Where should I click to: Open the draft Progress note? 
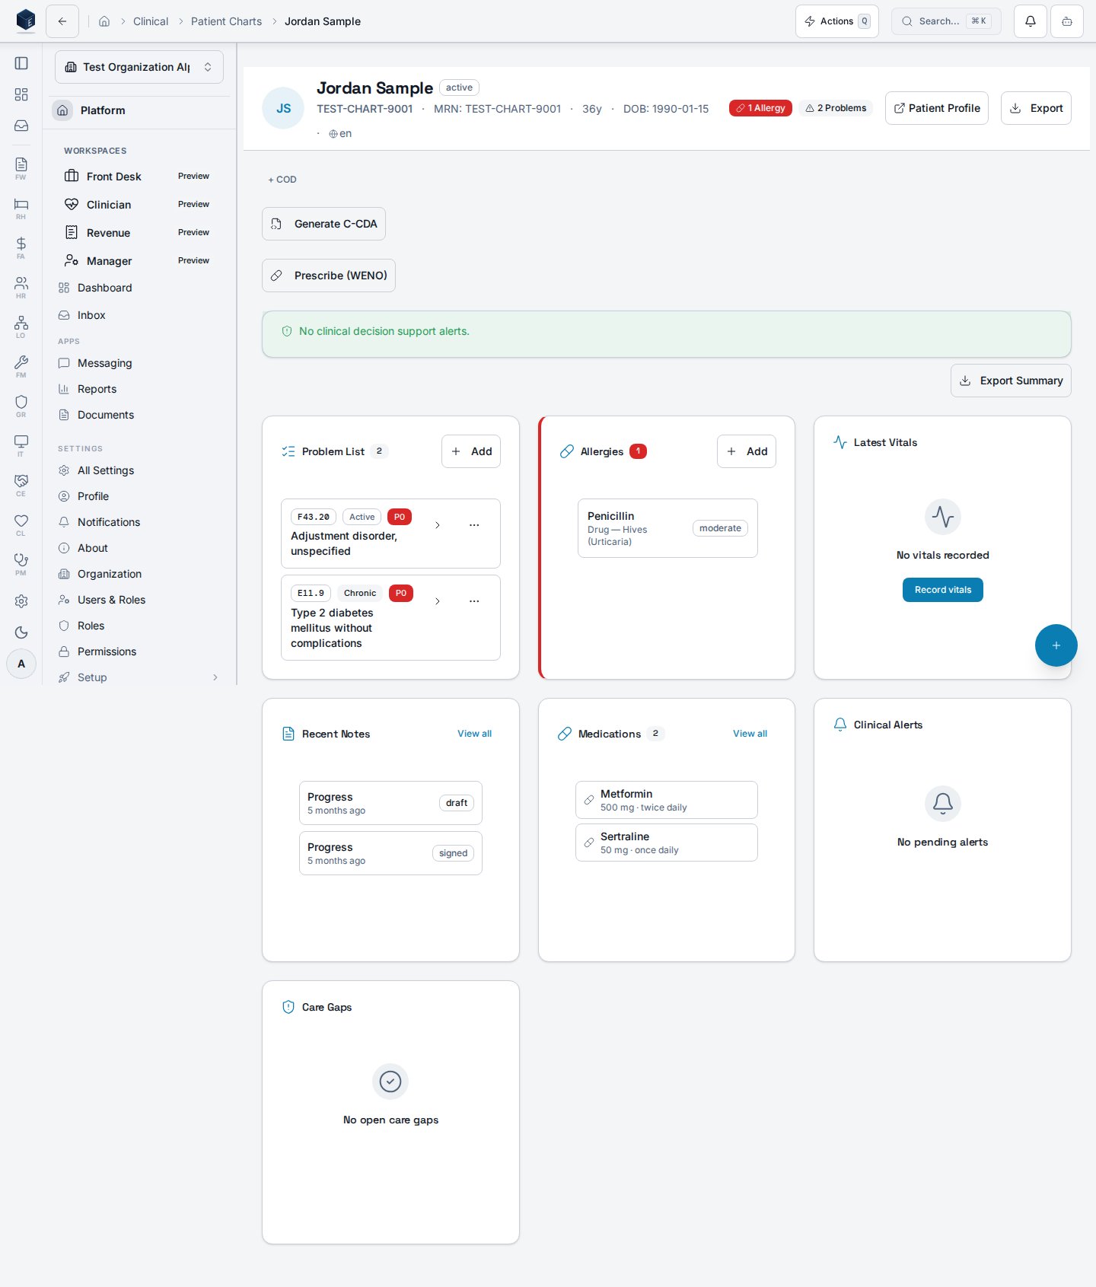click(x=390, y=803)
